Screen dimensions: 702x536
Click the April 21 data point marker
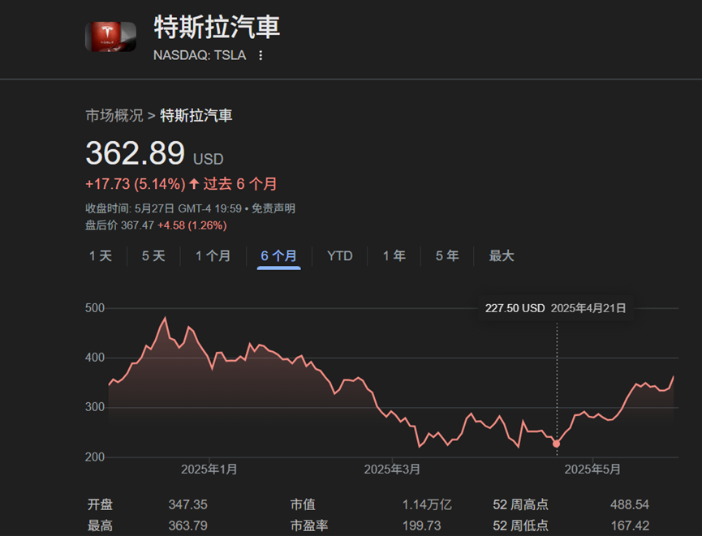tap(556, 444)
